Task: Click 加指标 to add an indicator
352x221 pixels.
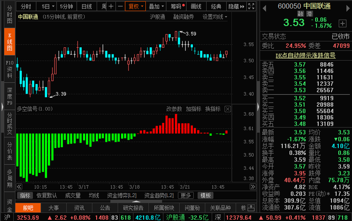Action: point(193,109)
